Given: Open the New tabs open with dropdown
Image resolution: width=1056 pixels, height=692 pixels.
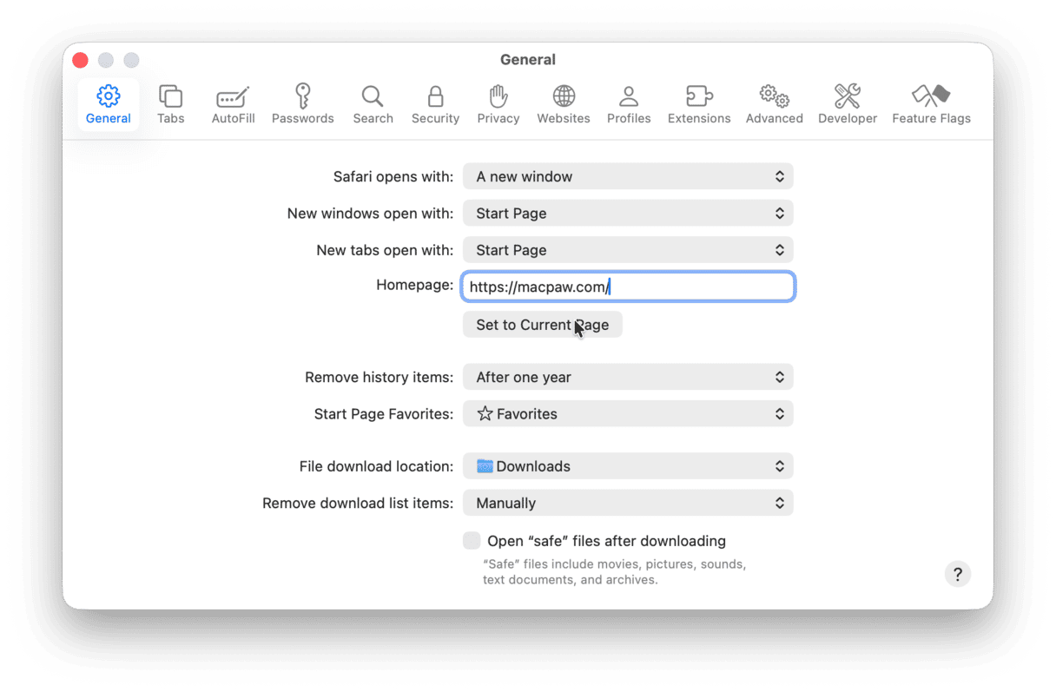Looking at the screenshot, I should click(x=628, y=250).
